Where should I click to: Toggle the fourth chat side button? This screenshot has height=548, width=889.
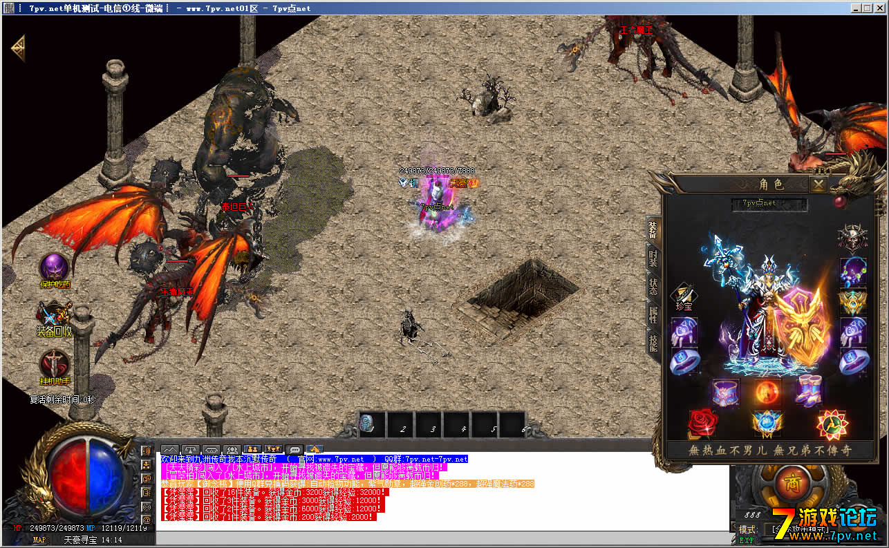[x=147, y=491]
